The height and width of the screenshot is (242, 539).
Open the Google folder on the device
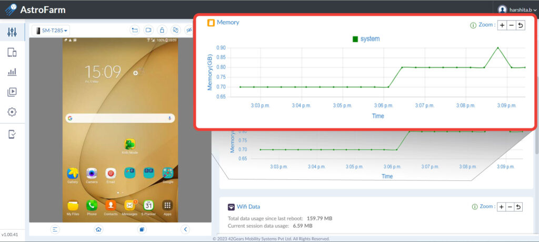click(x=168, y=175)
